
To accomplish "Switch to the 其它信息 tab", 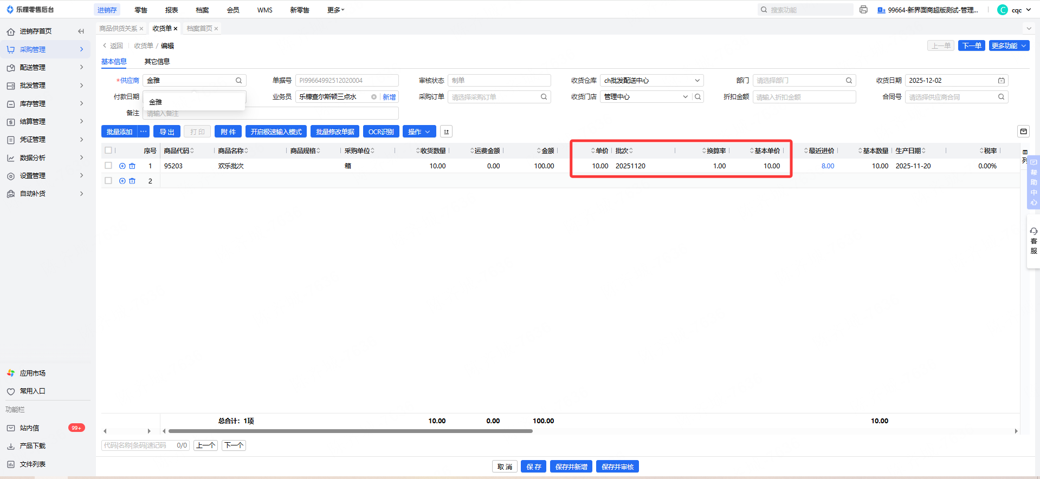I will 157,62.
